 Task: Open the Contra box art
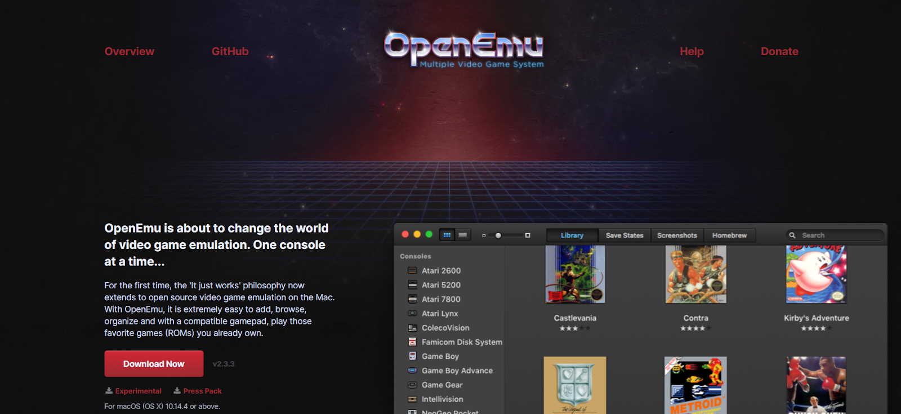[696, 274]
